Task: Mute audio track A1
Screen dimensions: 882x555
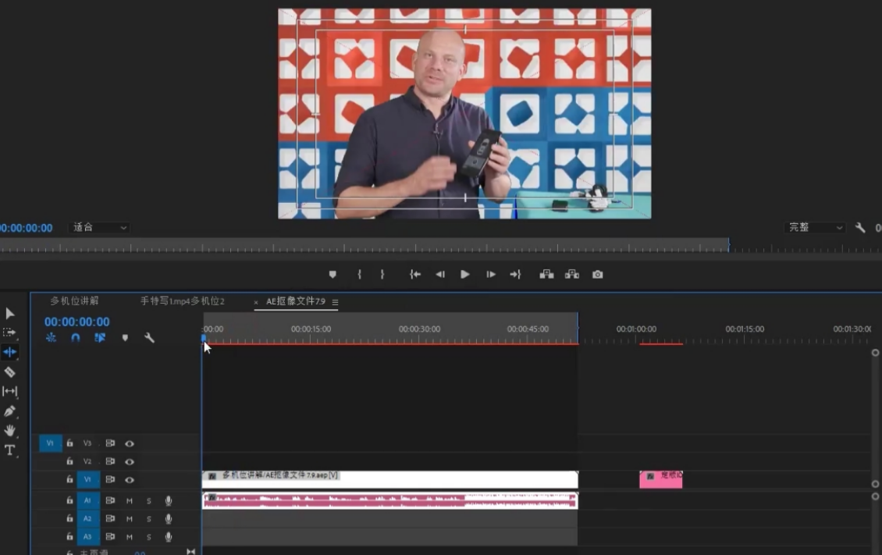Action: 130,500
